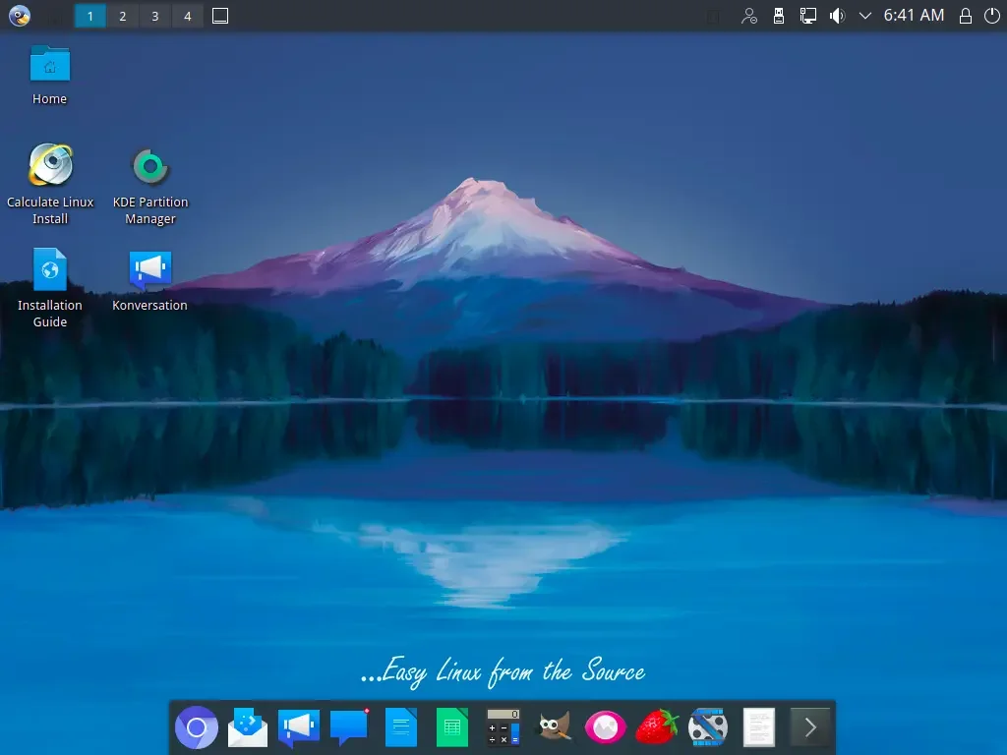
Task: Select the "Konversation" desktop label text
Action: pos(149,305)
